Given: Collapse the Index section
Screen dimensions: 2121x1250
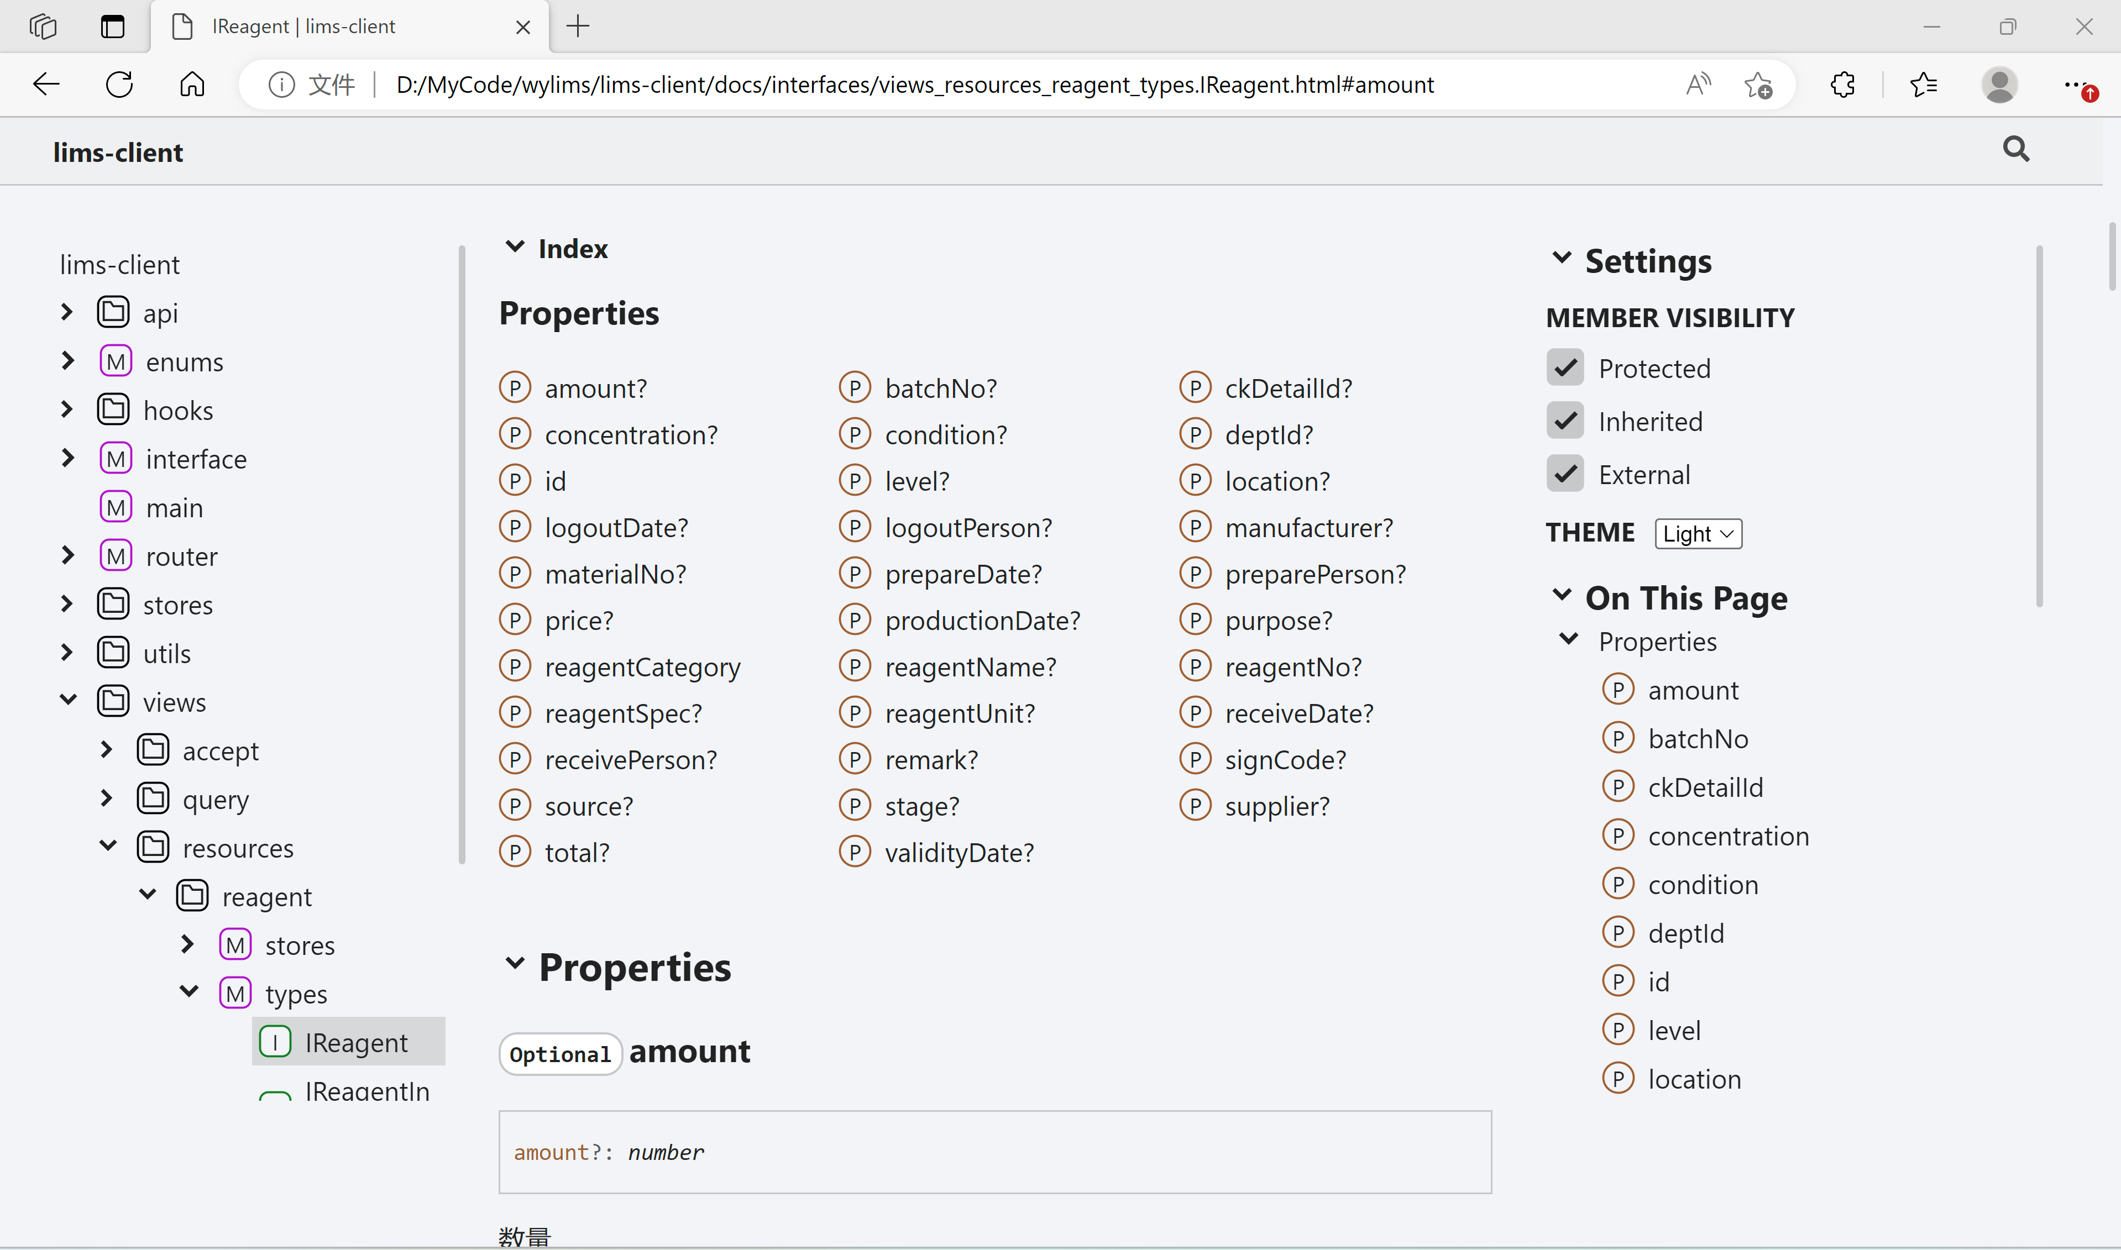Looking at the screenshot, I should point(516,246).
